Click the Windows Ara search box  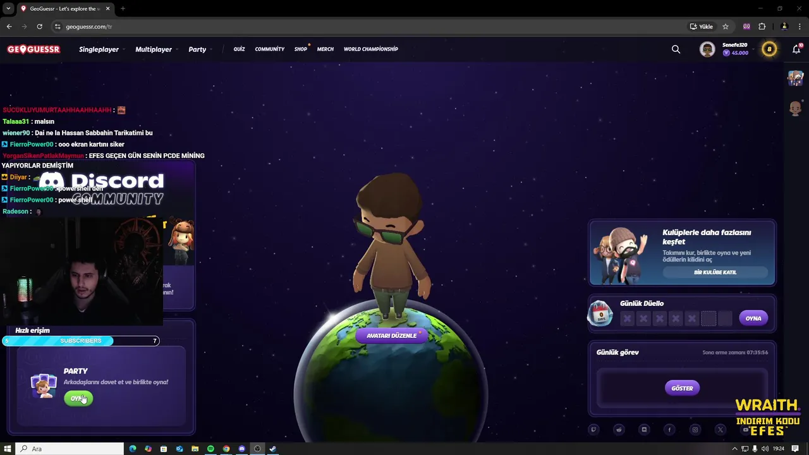pyautogui.click(x=70, y=449)
